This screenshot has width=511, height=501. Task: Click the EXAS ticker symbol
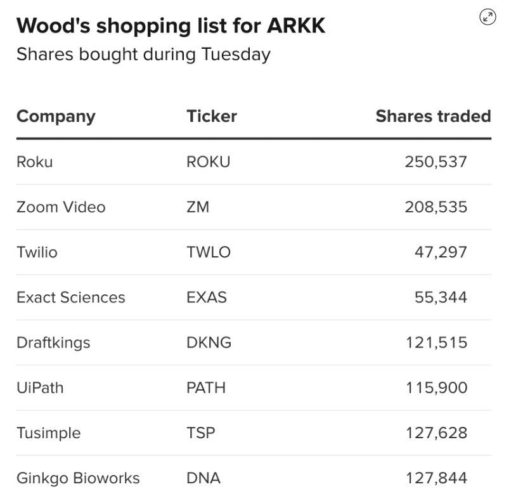click(207, 297)
